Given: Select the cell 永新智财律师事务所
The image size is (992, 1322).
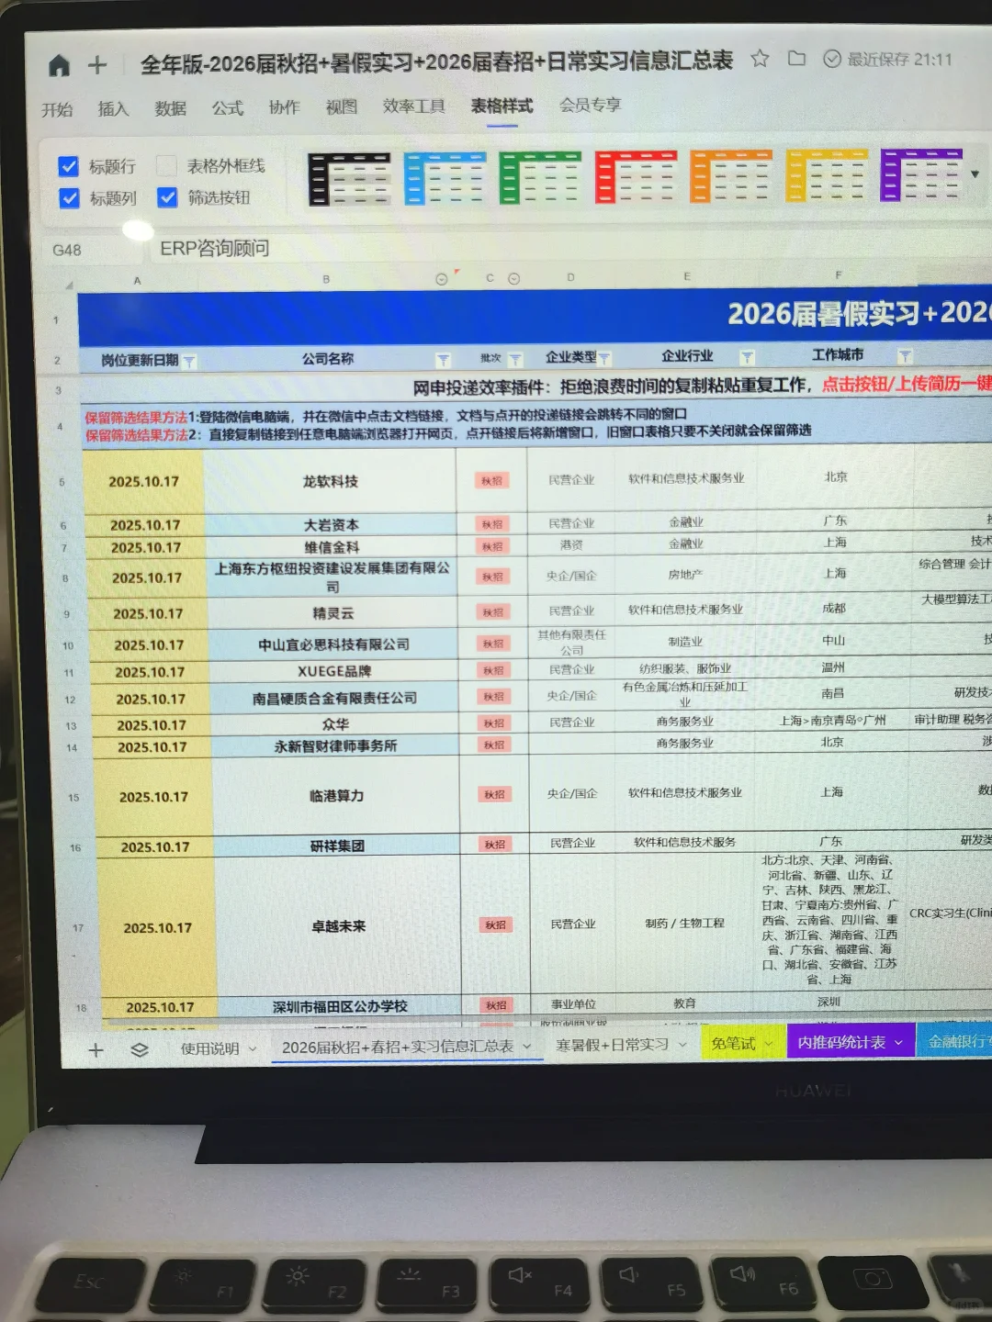Looking at the screenshot, I should pyautogui.click(x=335, y=746).
